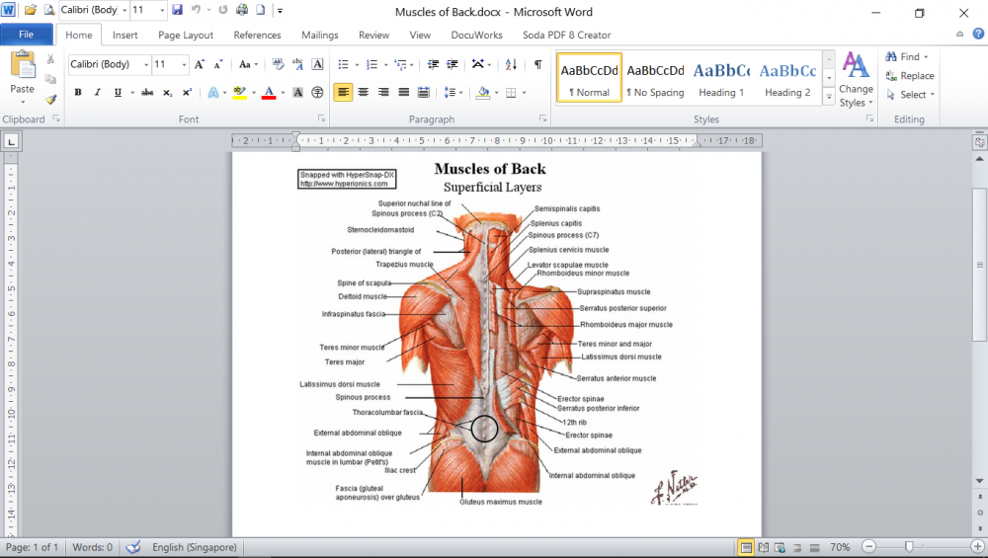
Task: Apply red font color
Action: coord(269,93)
